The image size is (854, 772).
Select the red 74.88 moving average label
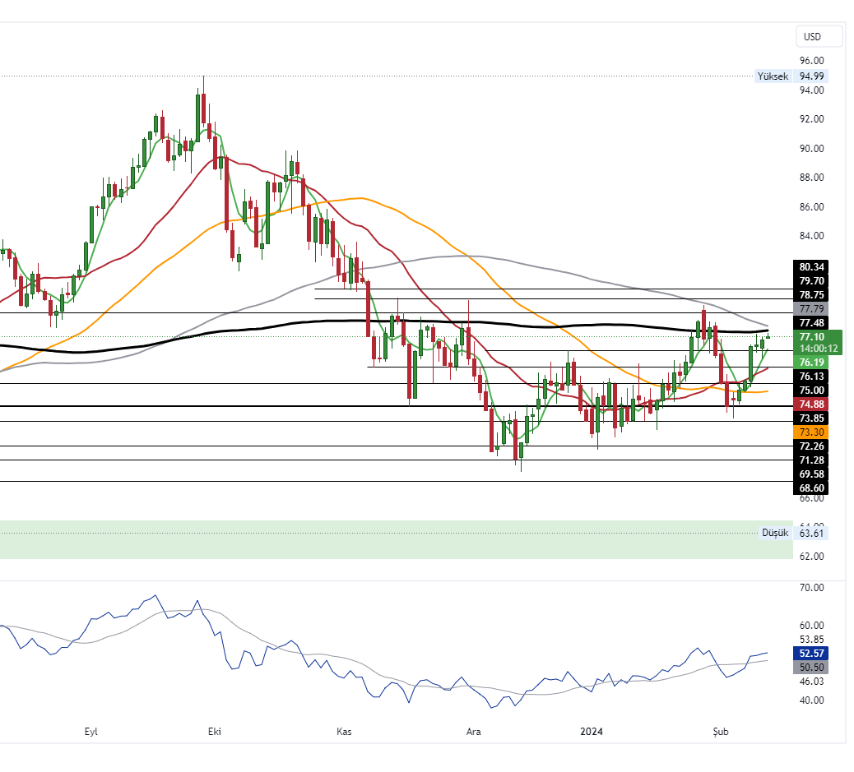(x=812, y=404)
